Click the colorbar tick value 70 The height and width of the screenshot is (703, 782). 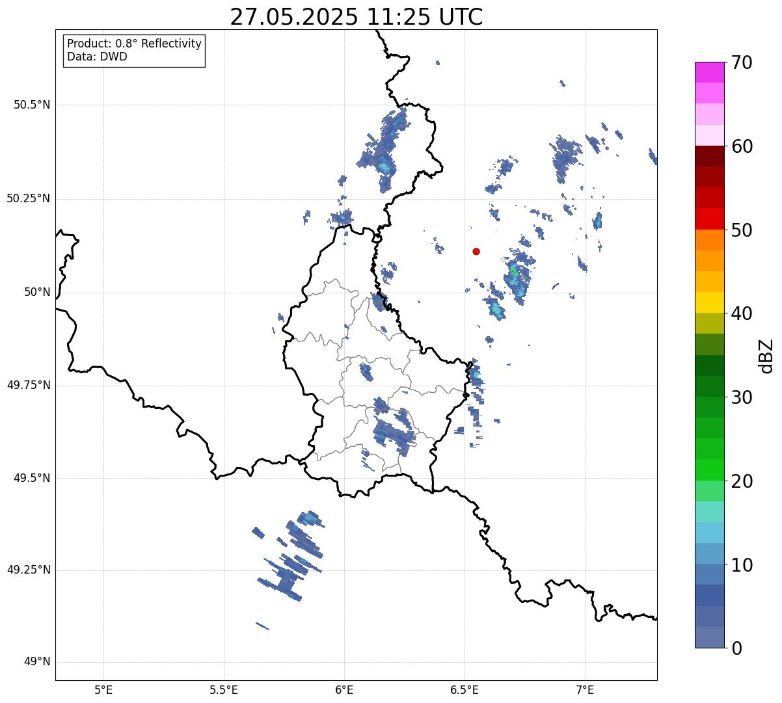742,62
